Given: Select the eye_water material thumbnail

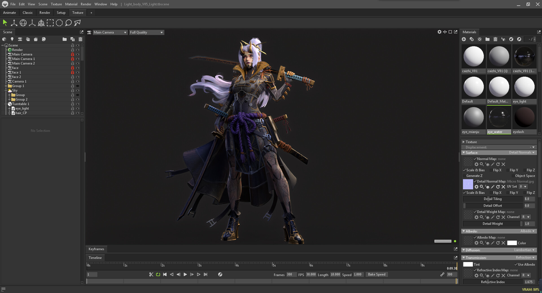Looking at the screenshot, I should 499,117.
